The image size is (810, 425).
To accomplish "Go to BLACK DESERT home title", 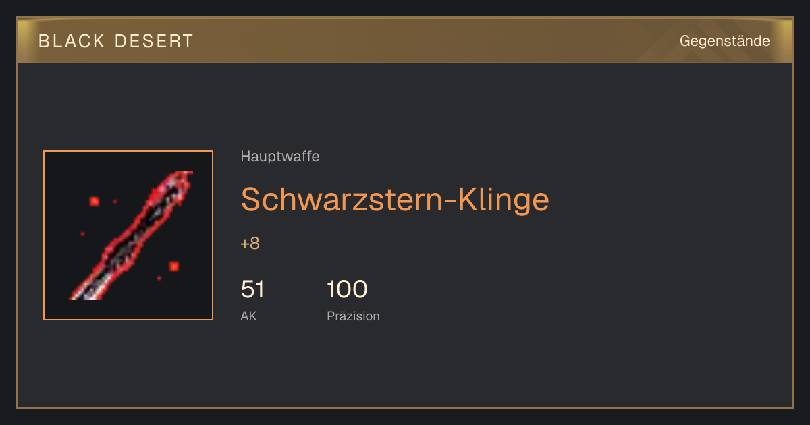I will point(116,41).
